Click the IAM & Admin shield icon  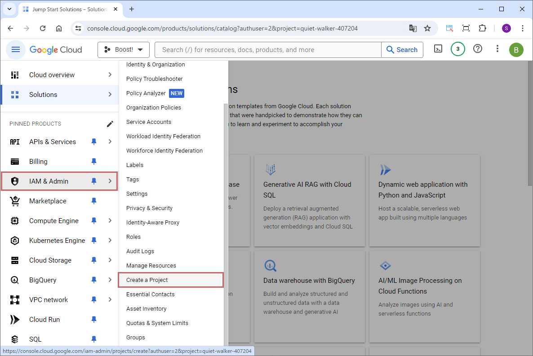coord(15,181)
